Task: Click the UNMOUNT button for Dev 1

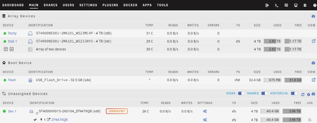Action: (117, 111)
